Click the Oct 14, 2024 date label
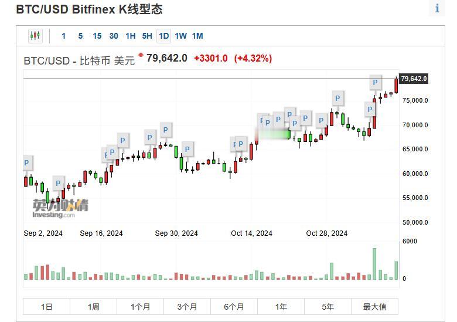457x322 pixels. click(x=251, y=233)
